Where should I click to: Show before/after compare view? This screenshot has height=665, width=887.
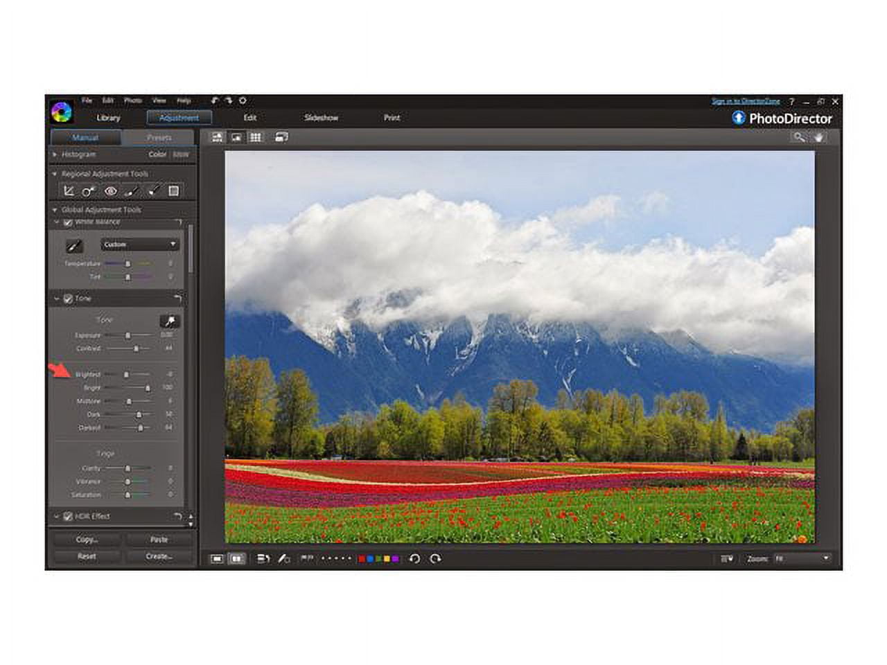pos(236,558)
